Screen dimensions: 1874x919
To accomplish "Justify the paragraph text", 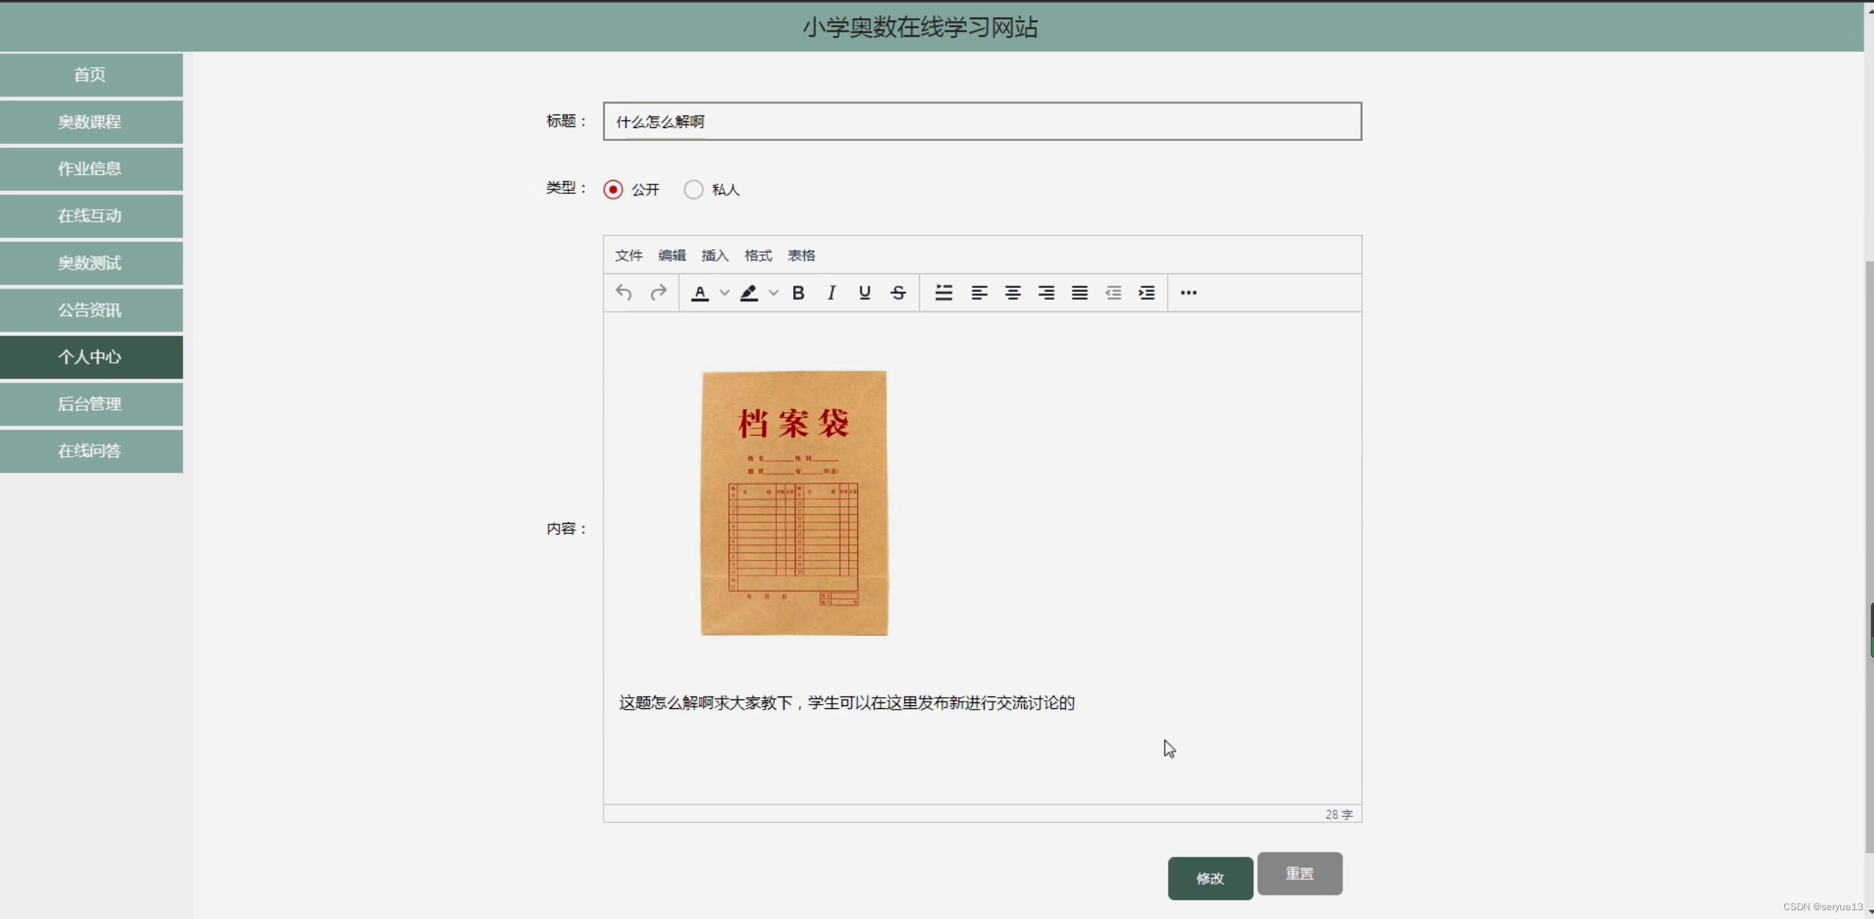I will pos(1079,292).
